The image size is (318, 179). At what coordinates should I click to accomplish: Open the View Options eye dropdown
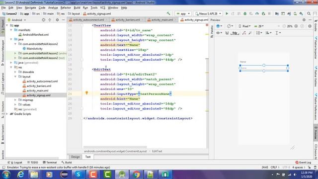click(219, 33)
